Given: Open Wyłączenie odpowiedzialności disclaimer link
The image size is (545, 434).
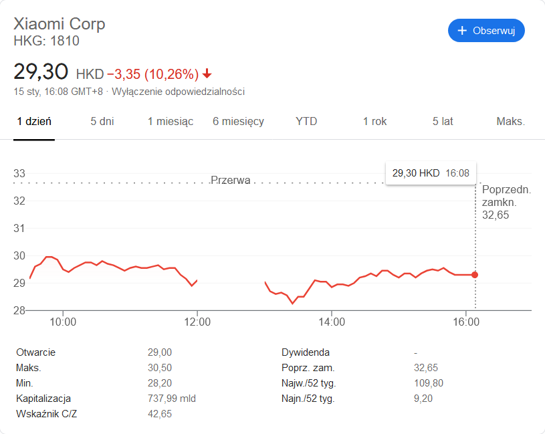Looking at the screenshot, I should point(179,92).
